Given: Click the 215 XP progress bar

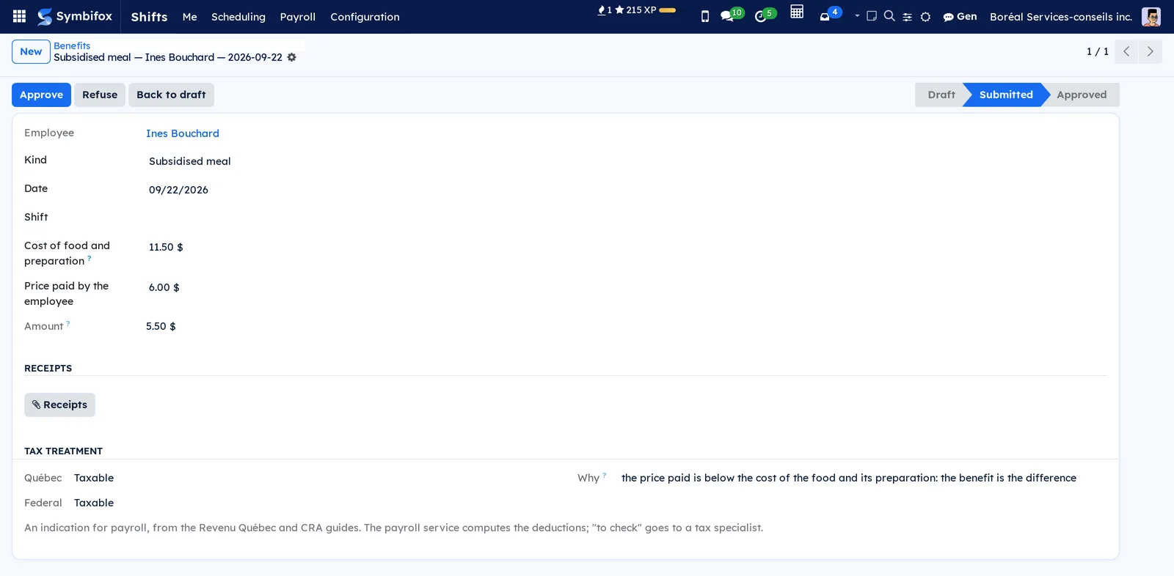Looking at the screenshot, I should click(667, 10).
